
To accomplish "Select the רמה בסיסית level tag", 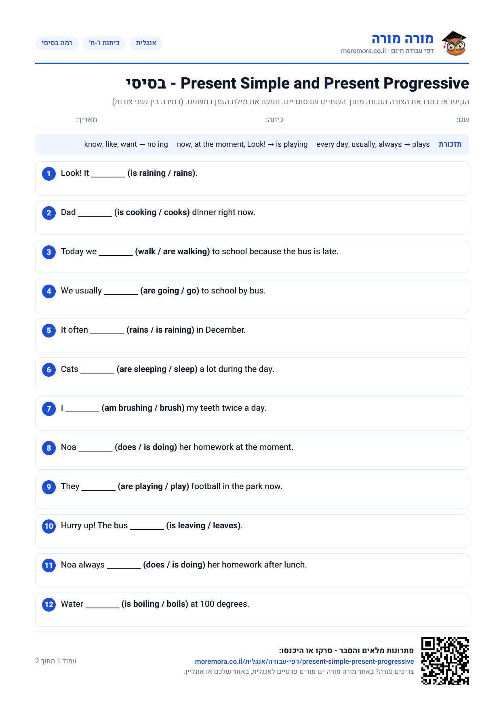I will coord(57,43).
